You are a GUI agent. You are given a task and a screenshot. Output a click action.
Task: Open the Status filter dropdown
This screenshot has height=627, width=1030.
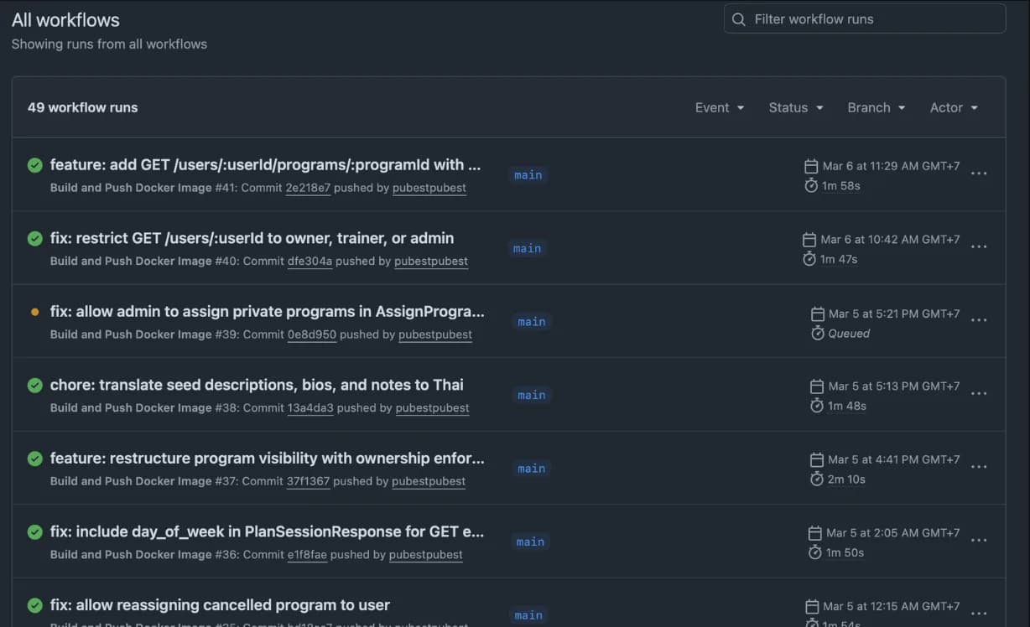pyautogui.click(x=796, y=107)
